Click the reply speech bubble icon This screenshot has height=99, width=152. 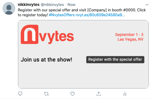[x=20, y=94]
